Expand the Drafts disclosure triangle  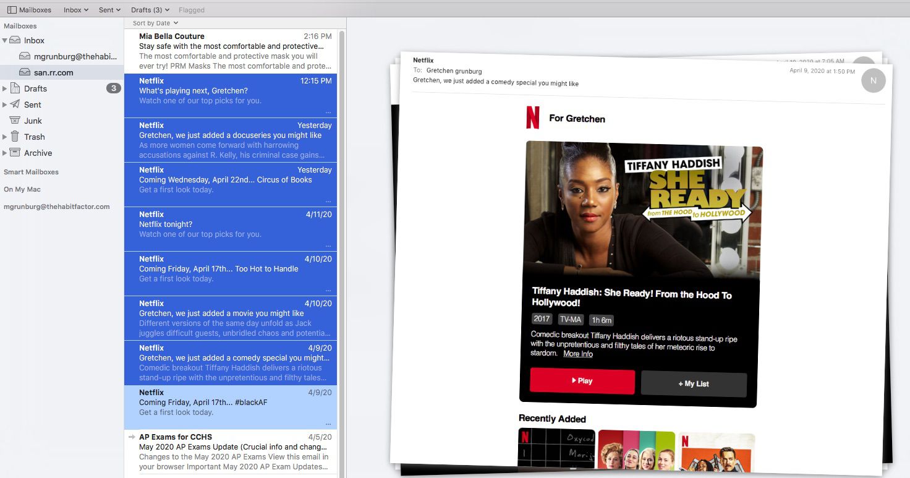click(5, 88)
